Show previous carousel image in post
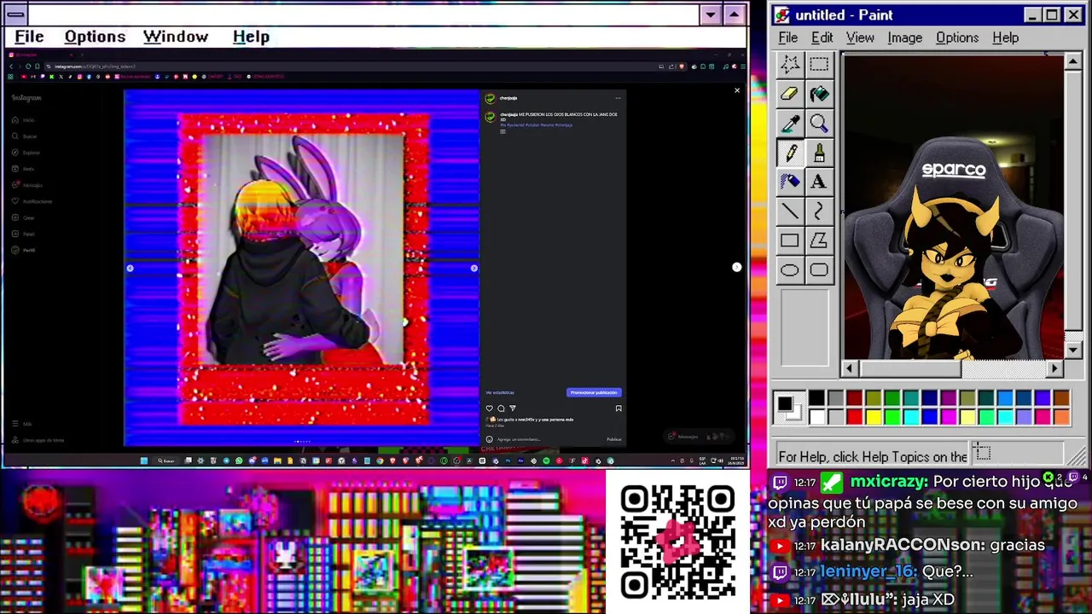1092x614 pixels. (x=130, y=268)
